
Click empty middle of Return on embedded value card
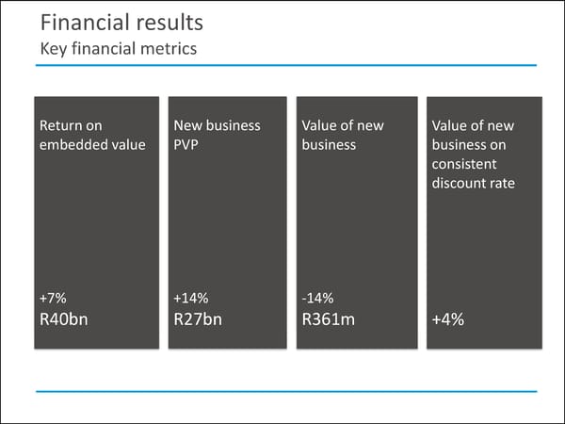[x=96, y=226]
